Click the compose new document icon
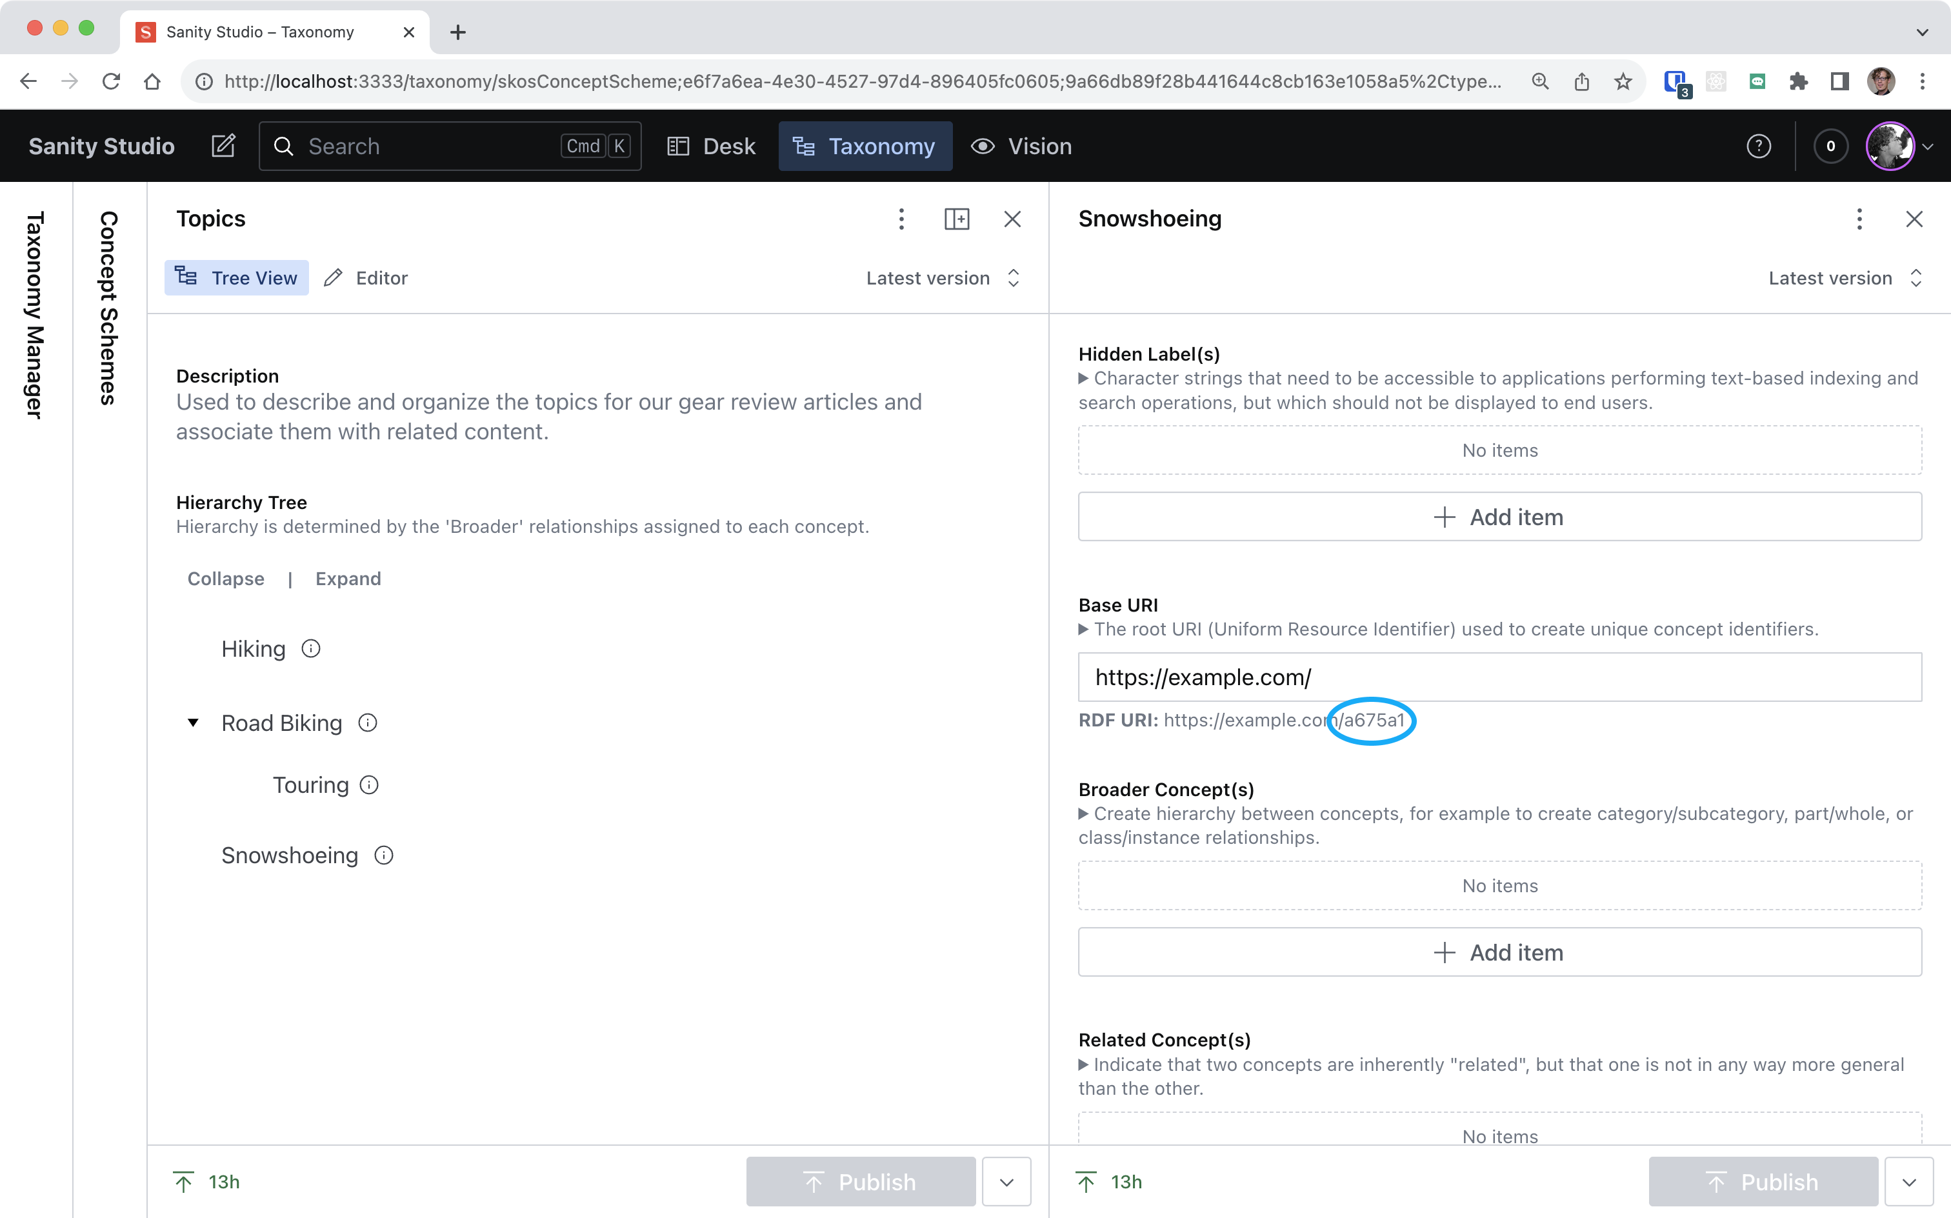Screen dimensions: 1951x1218 [x=223, y=146]
